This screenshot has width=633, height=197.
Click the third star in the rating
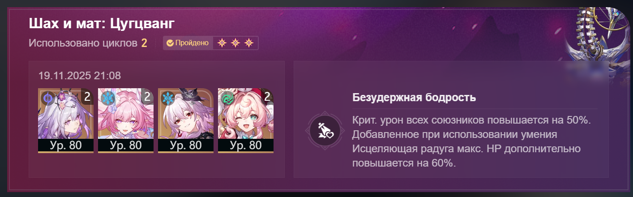(249, 43)
